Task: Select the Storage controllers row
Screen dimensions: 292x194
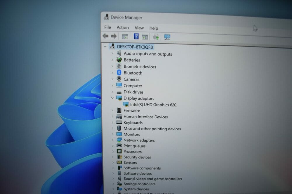Action: (x=140, y=184)
